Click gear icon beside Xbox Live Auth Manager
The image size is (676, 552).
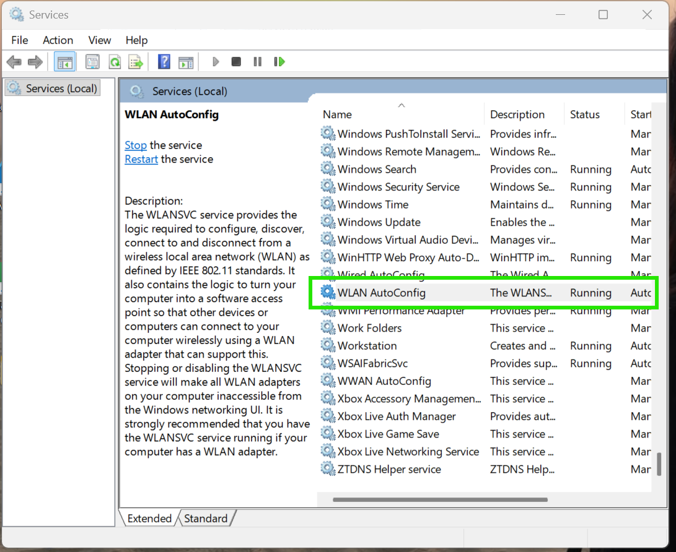coord(328,416)
